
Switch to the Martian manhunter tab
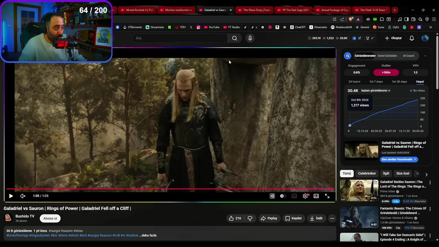click(176, 10)
